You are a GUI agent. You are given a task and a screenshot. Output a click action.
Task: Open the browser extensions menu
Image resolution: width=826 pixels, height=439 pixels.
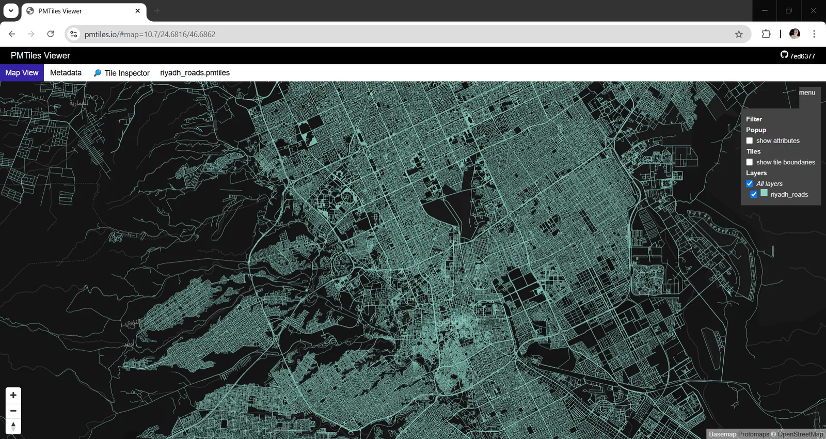click(x=766, y=34)
